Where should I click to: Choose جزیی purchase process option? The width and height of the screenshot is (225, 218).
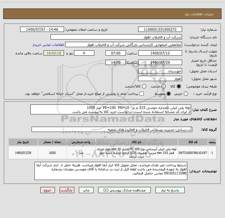pos(186,94)
